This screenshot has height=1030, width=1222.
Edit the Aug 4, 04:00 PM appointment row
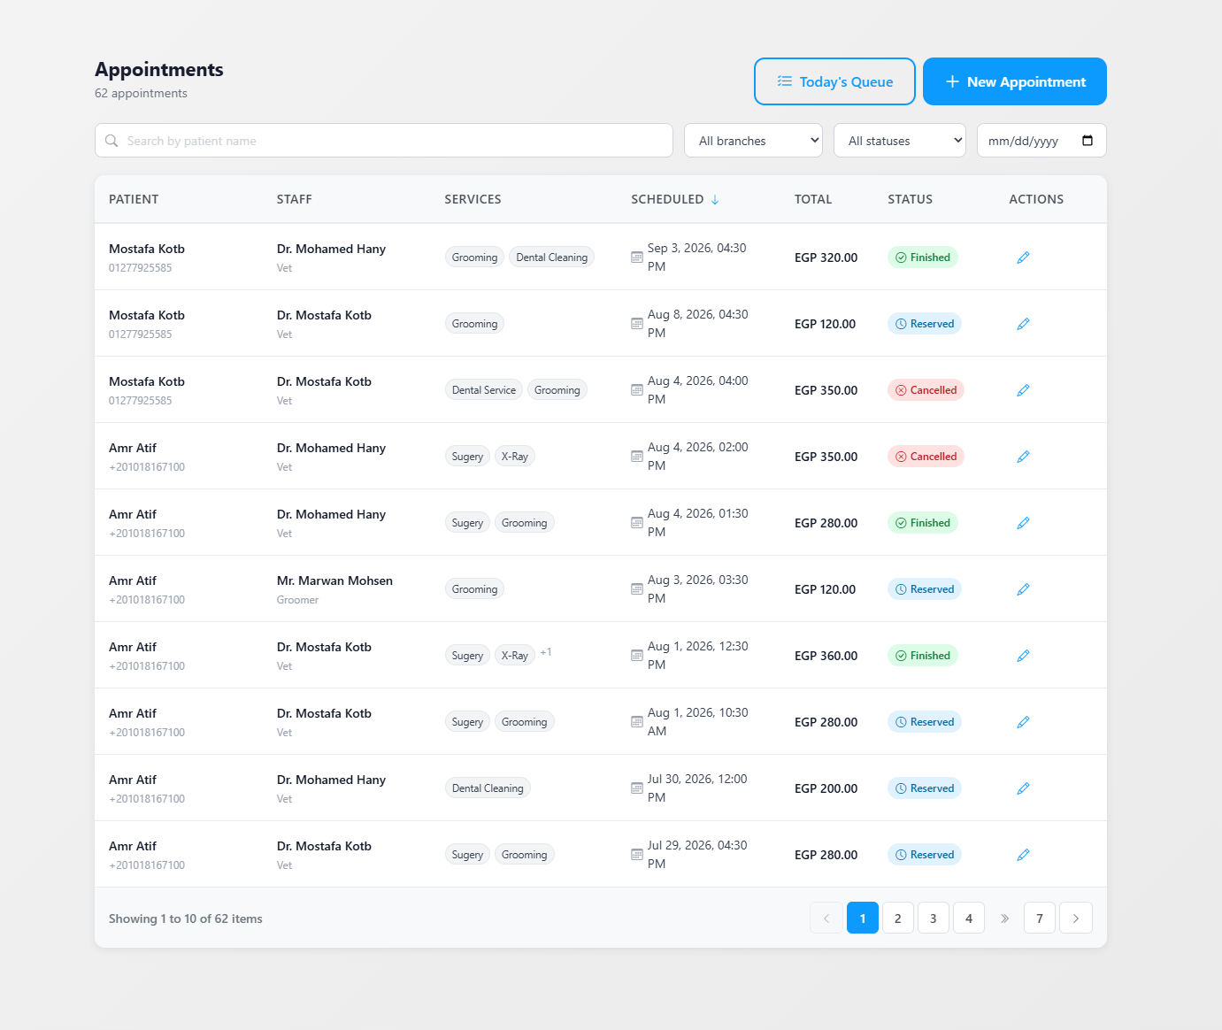click(x=1023, y=390)
